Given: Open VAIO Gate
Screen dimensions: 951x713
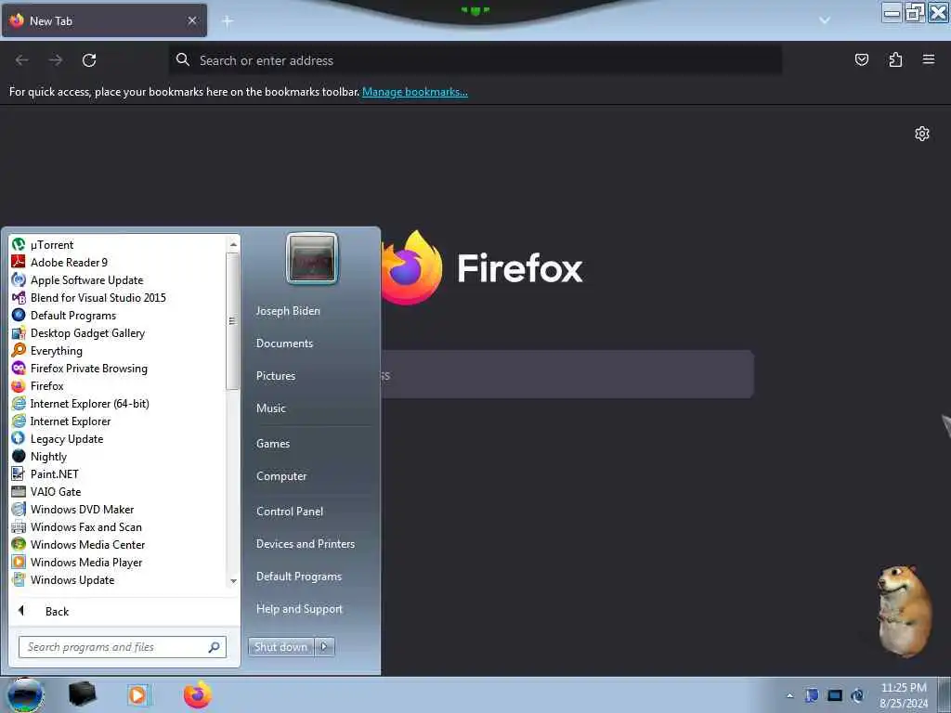Looking at the screenshot, I should click(117, 491).
